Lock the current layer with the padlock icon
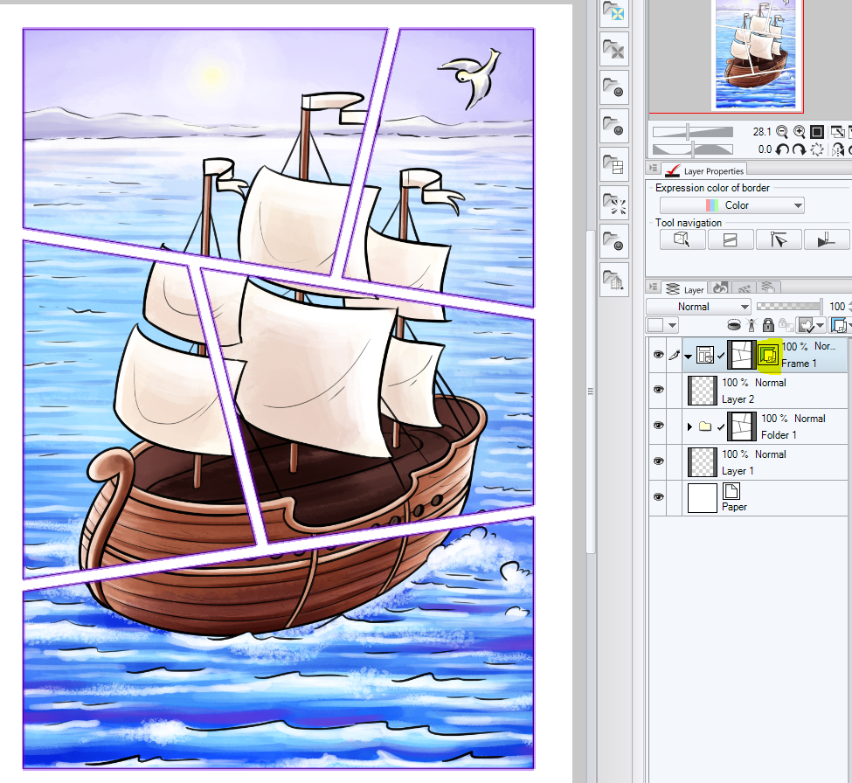Viewport: 852px width, 783px height. (x=768, y=324)
